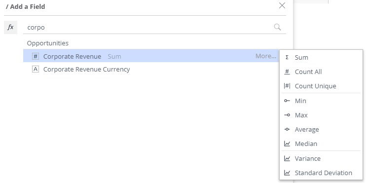Click the sigma icon next to Sum
Viewport: 366px width, 183px height.
[287, 57]
